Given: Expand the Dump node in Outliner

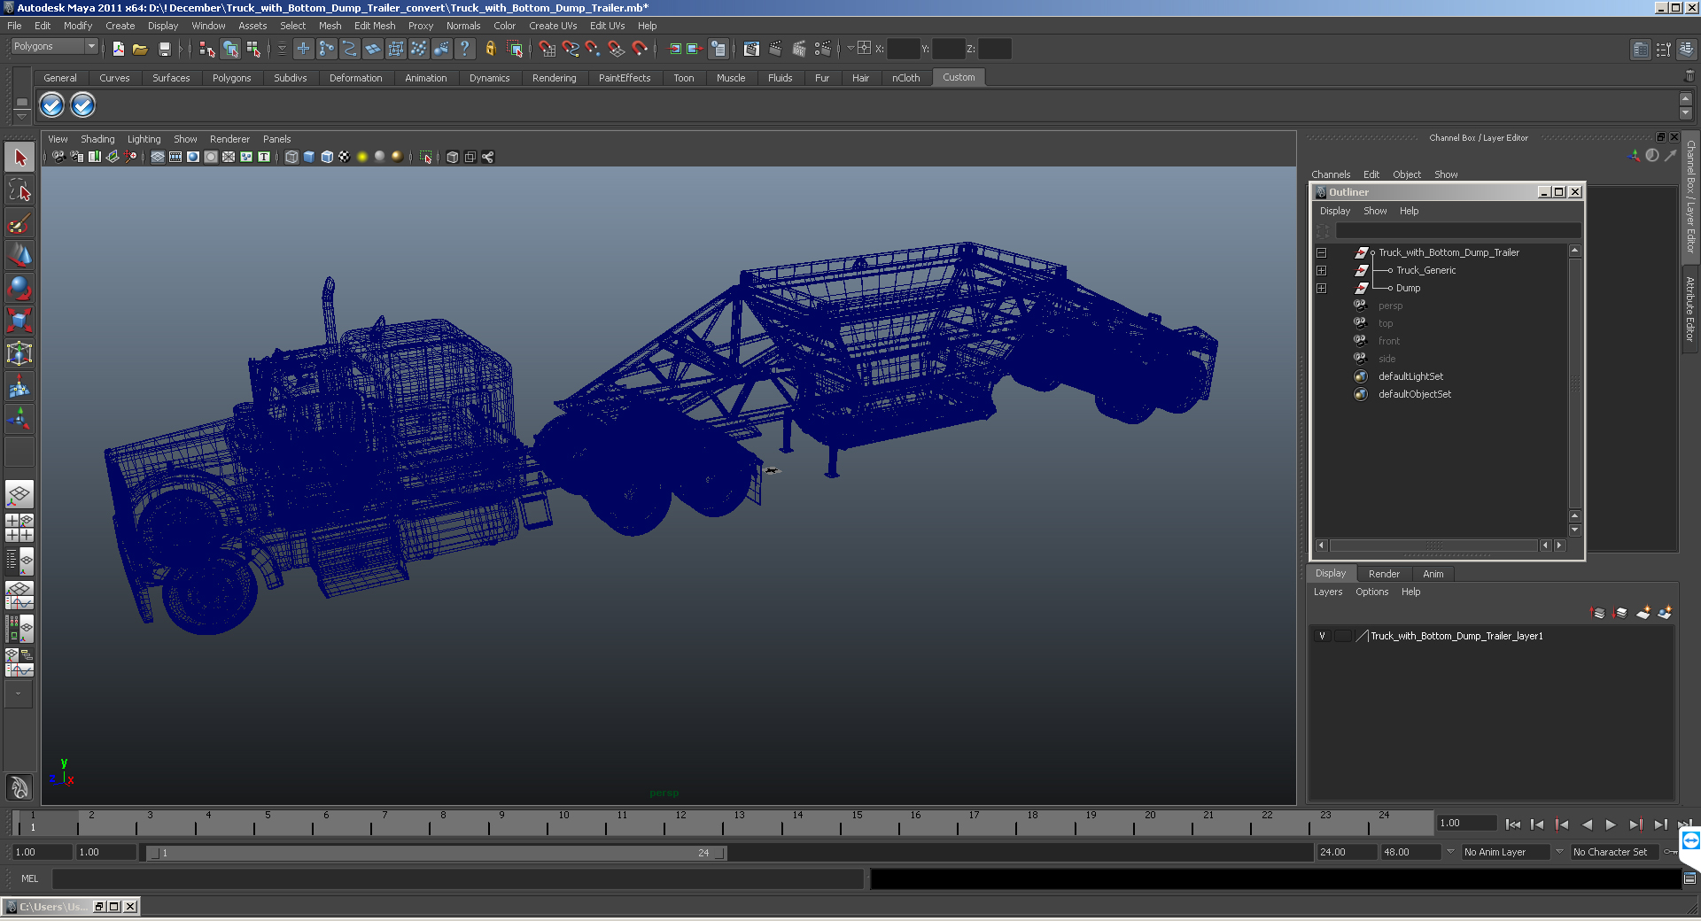Looking at the screenshot, I should [1321, 288].
